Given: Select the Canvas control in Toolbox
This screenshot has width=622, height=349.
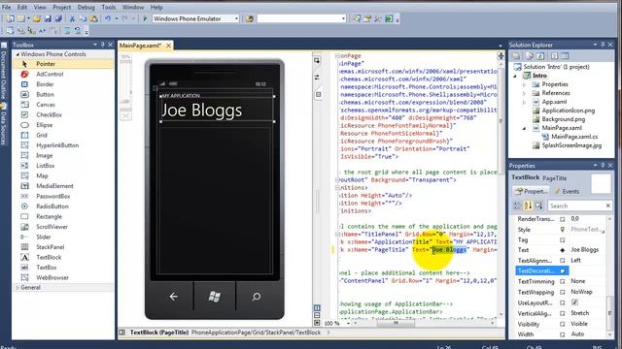Looking at the screenshot, I should (63, 105).
